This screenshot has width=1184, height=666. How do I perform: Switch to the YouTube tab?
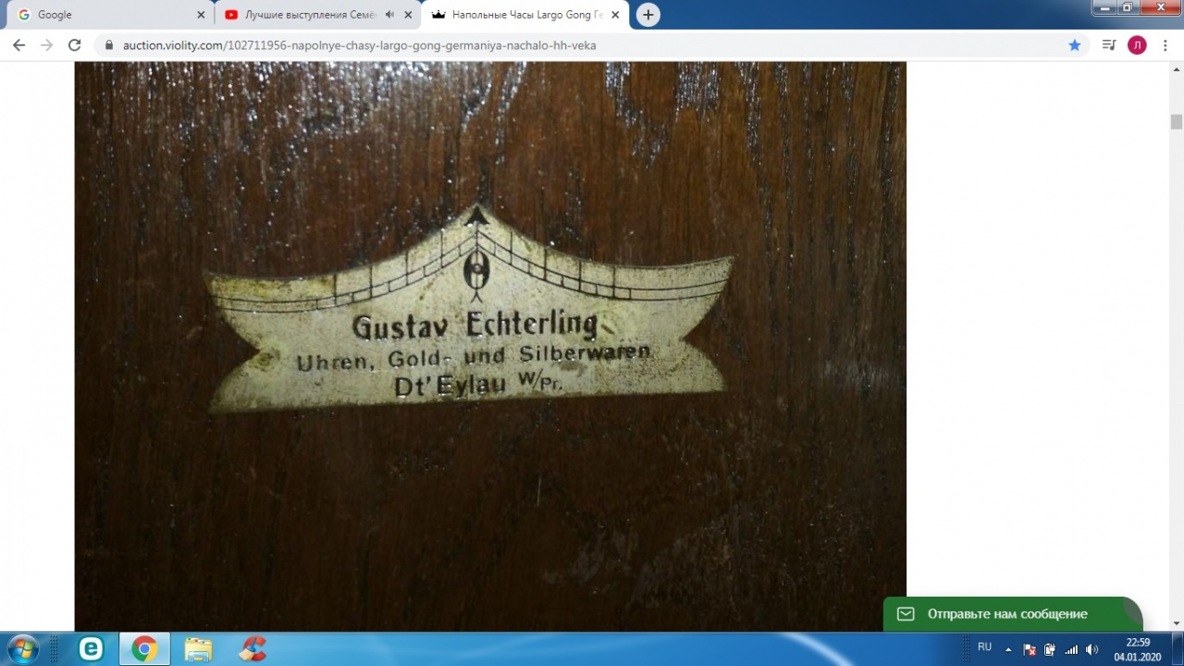[305, 15]
